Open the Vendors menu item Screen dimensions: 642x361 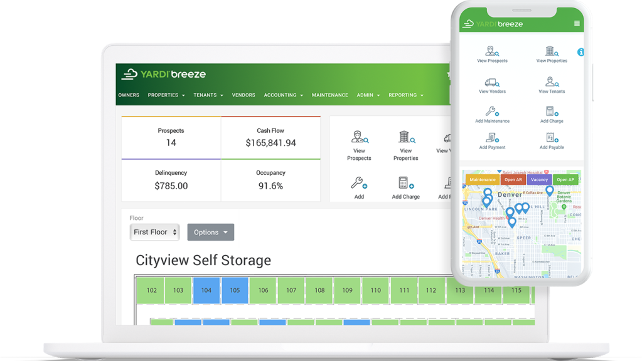tap(243, 95)
